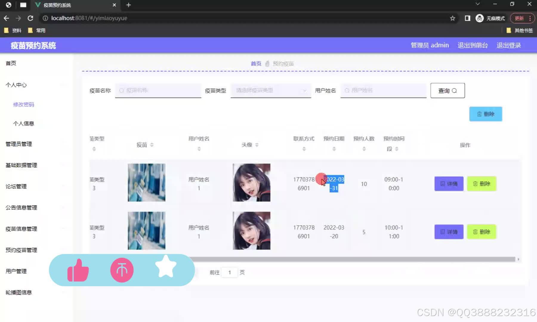Viewport: 537px width, 322px height.
Task: Open the browser tab search chevron
Action: (x=477, y=4)
